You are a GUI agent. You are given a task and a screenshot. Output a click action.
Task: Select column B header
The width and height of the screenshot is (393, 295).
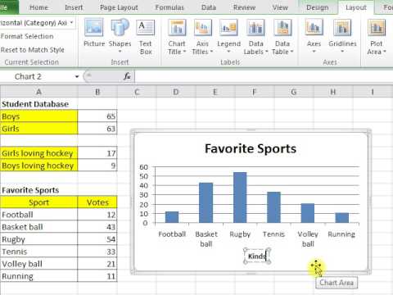[x=97, y=92]
